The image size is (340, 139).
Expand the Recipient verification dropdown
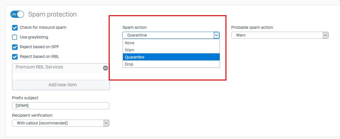point(60,123)
